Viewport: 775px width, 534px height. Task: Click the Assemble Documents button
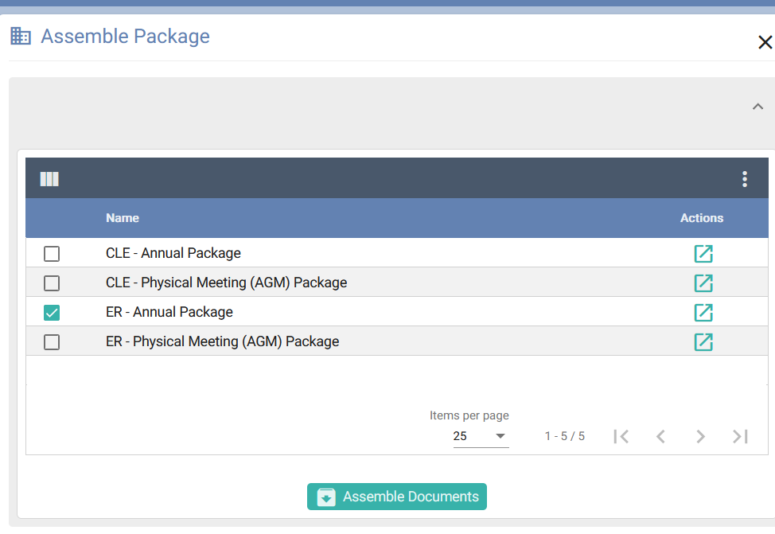[x=396, y=497]
